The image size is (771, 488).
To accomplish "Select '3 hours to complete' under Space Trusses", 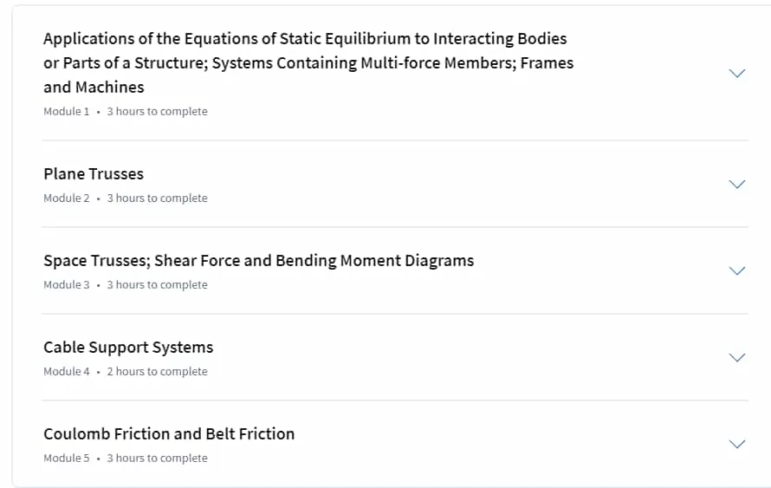I will click(x=158, y=285).
